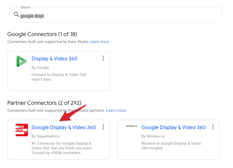Open more options for Google's Display & Video 360
233x168 pixels.
103,58
